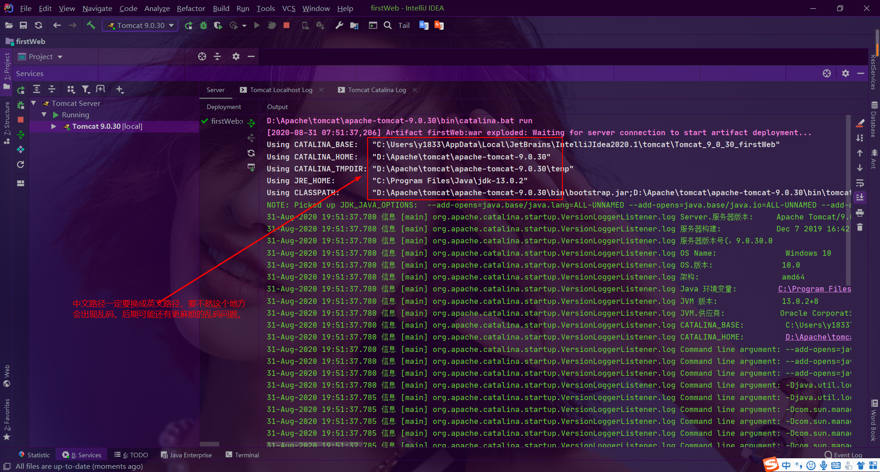
Task: Open the VCS menu
Action: point(289,8)
